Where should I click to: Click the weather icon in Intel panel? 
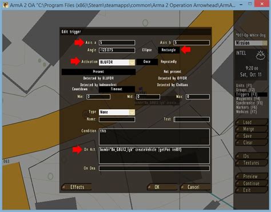pyautogui.click(x=260, y=55)
